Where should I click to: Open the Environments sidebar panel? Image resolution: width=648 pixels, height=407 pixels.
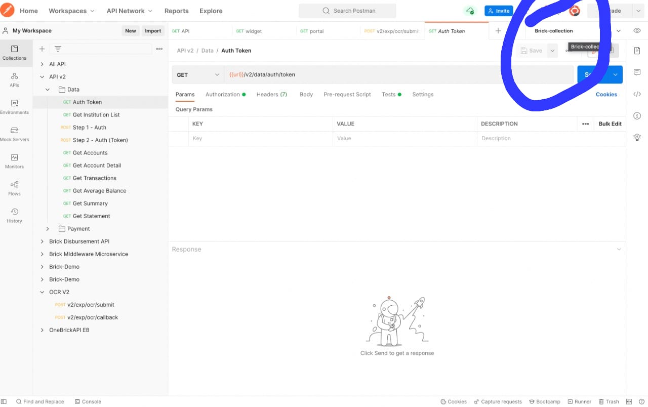(x=14, y=107)
